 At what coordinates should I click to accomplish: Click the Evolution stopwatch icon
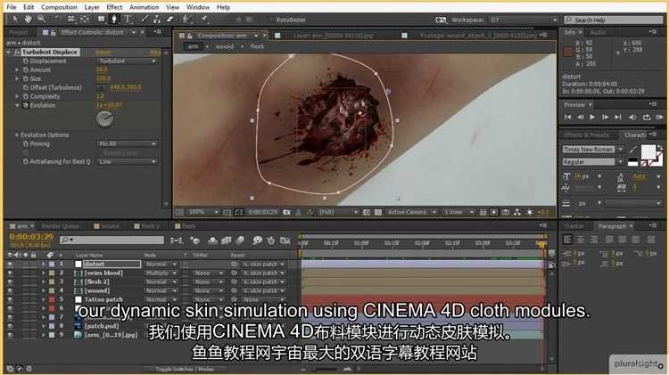pyautogui.click(x=26, y=105)
